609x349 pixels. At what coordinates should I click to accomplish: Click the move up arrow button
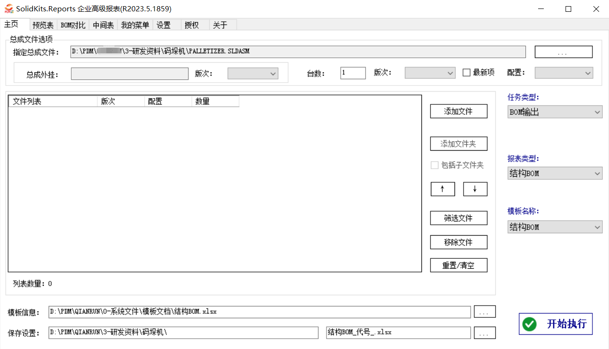point(443,189)
